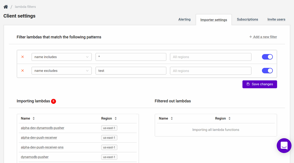Sort importing lambdas by Region
Viewport: 294px width, 163px height.
115,118
